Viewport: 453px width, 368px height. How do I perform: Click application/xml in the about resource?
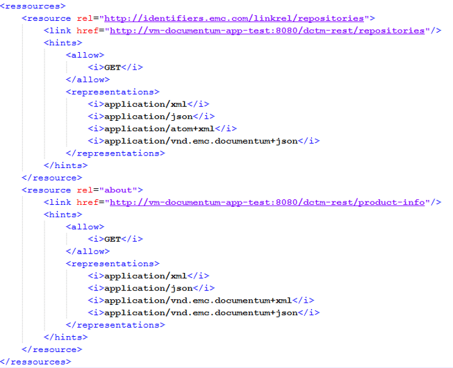click(x=146, y=276)
